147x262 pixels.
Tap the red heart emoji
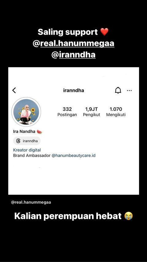[104, 32]
